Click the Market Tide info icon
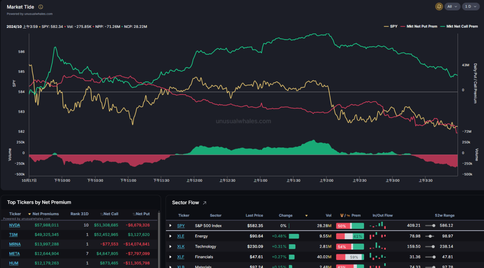Image resolution: width=484 pixels, height=268 pixels. [x=41, y=7]
